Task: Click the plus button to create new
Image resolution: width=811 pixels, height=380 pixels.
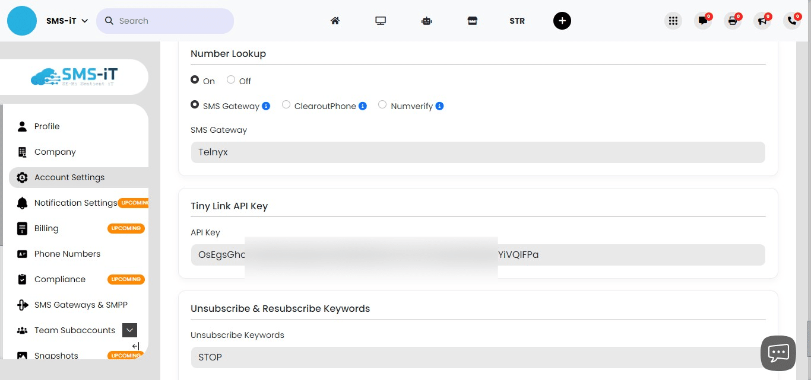Action: tap(562, 21)
